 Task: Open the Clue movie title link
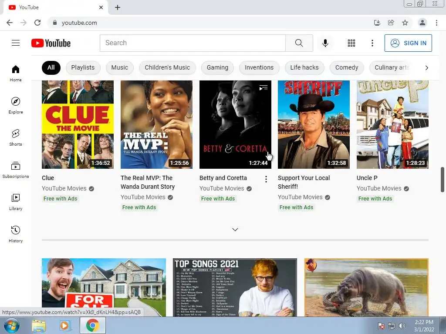[x=48, y=178]
